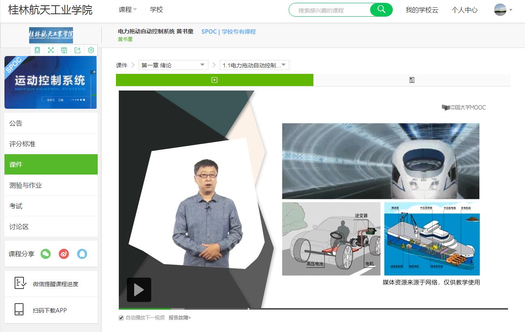Expand the 课程 menu in top navigation
The height and width of the screenshot is (332, 525).
128,10
